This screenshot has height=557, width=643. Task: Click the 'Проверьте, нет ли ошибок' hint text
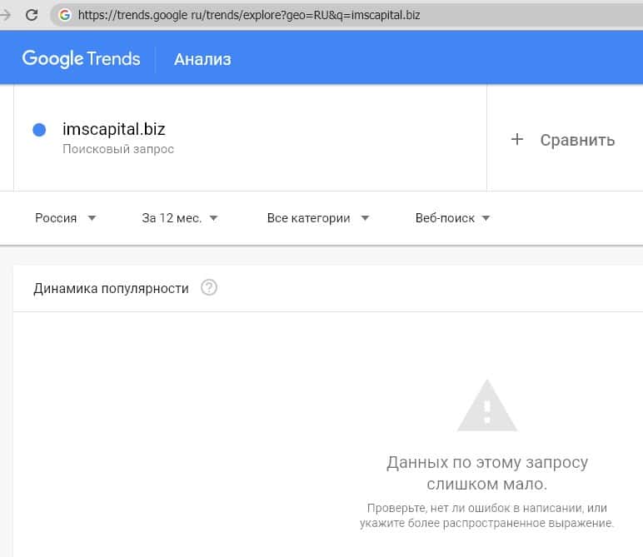pos(487,515)
